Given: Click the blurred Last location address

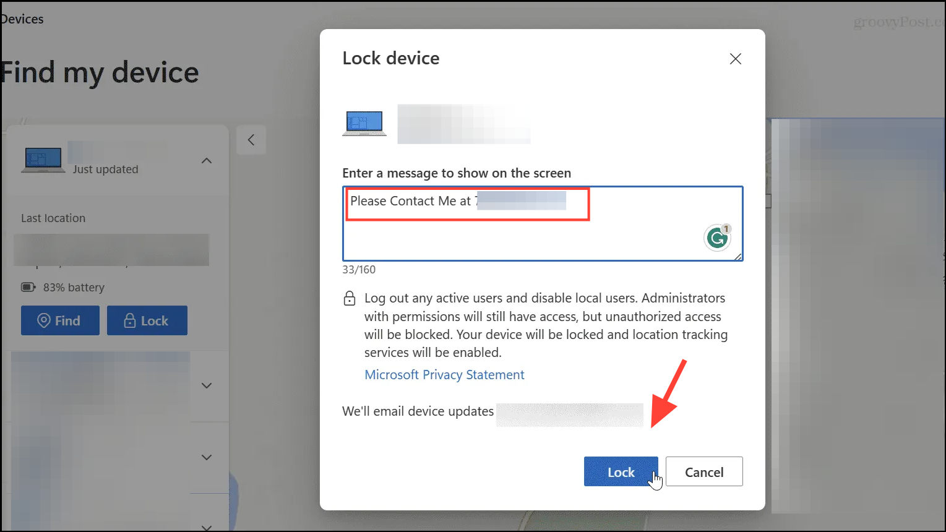Looking at the screenshot, I should (111, 250).
